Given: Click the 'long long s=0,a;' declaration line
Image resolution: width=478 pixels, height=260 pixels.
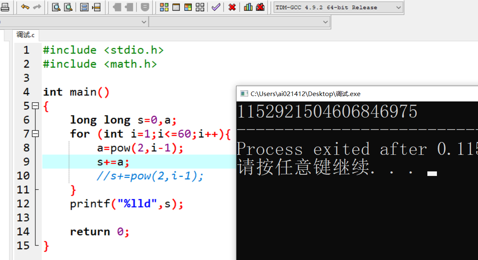Looking at the screenshot, I should pyautogui.click(x=123, y=120).
